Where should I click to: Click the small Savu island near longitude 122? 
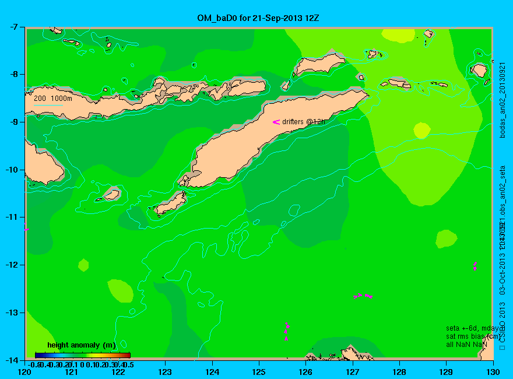coord(111,195)
